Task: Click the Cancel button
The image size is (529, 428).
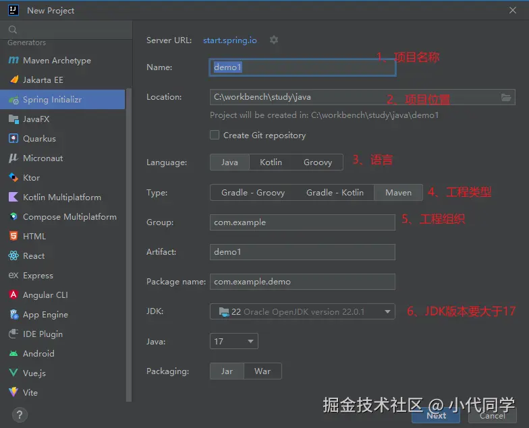Action: pyautogui.click(x=493, y=415)
